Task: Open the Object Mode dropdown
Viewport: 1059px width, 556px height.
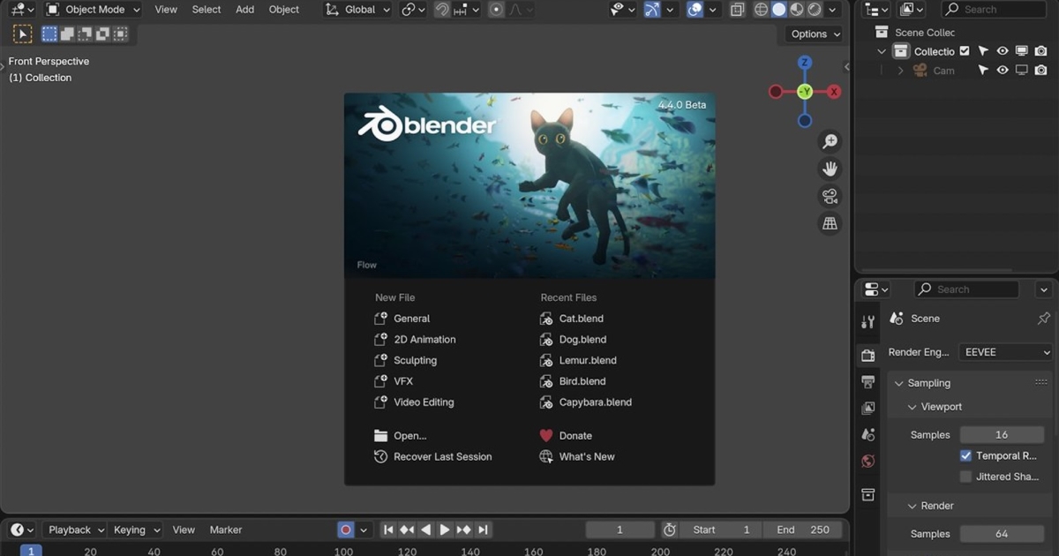Action: click(x=92, y=9)
